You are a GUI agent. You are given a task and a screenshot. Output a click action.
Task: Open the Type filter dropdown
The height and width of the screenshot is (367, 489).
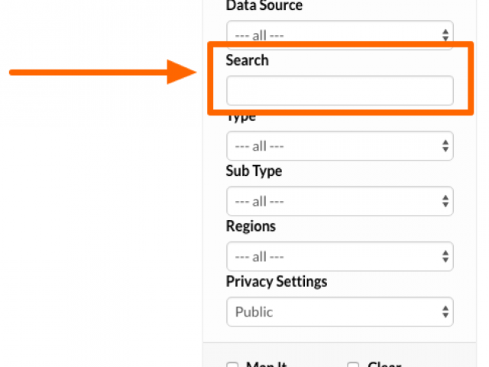pos(340,146)
